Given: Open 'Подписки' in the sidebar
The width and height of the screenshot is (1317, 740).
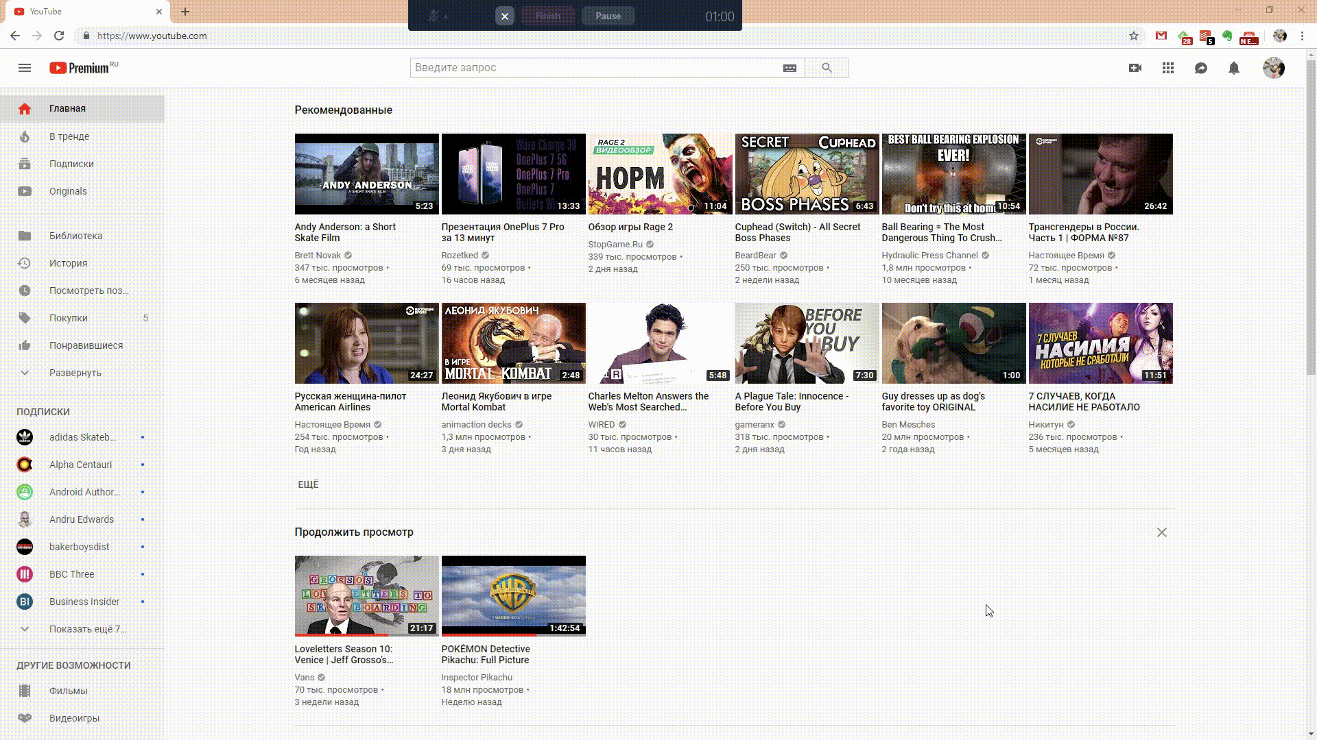Looking at the screenshot, I should coord(71,164).
